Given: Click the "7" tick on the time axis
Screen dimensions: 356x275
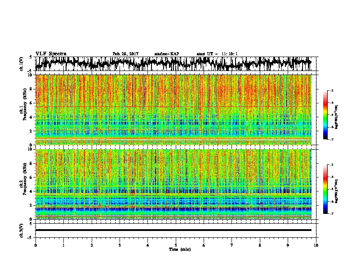Looking at the screenshot, I should pyautogui.click(x=232, y=245).
